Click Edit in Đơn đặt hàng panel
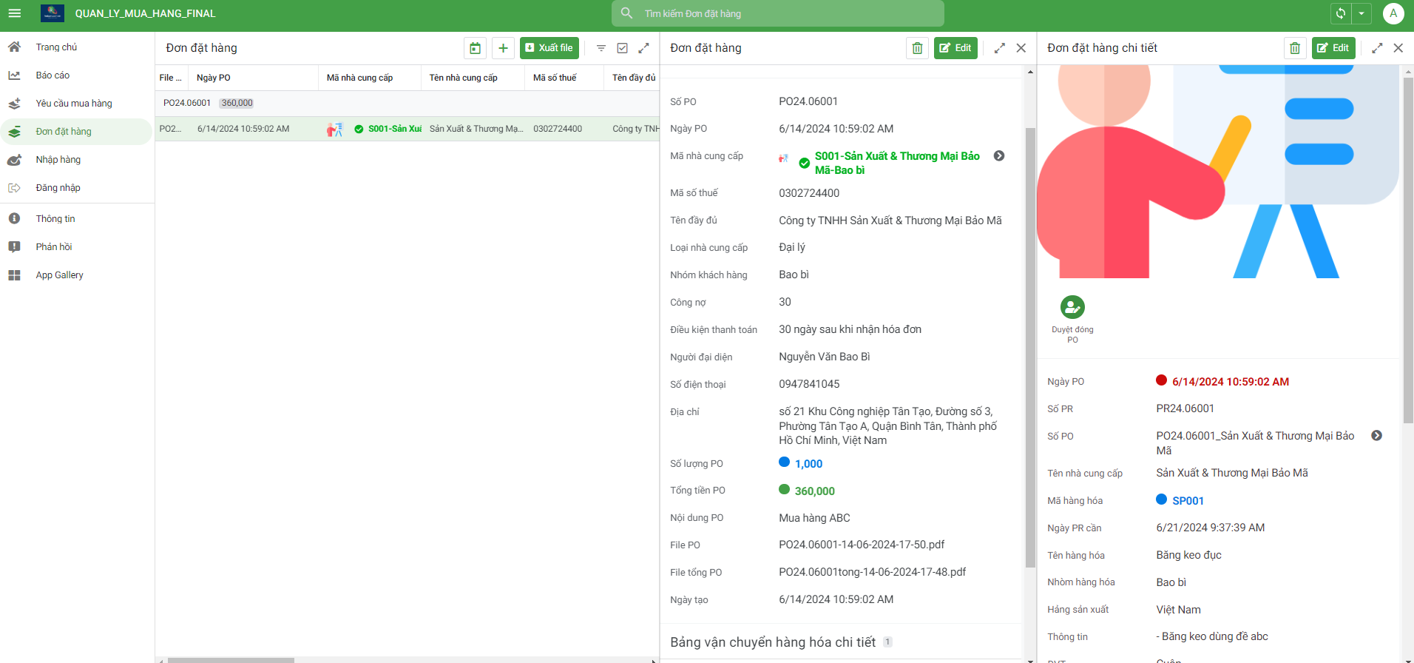Screen dimensions: 1414x663 click(x=955, y=48)
